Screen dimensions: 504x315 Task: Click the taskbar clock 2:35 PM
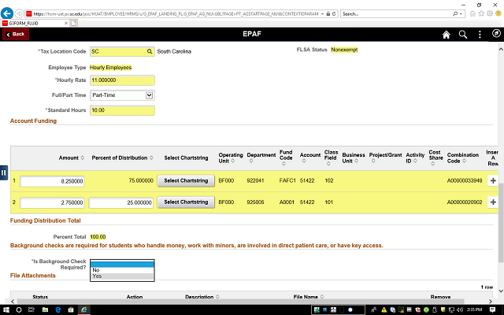(x=474, y=309)
